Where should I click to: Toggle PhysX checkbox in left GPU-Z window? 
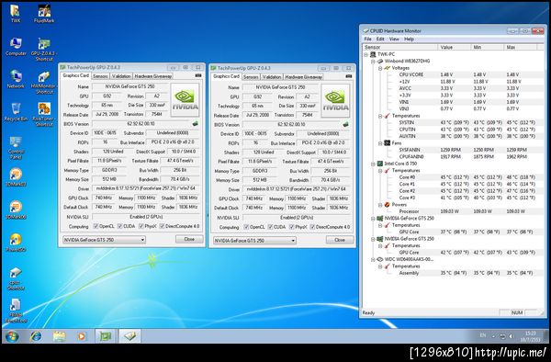[x=141, y=226]
